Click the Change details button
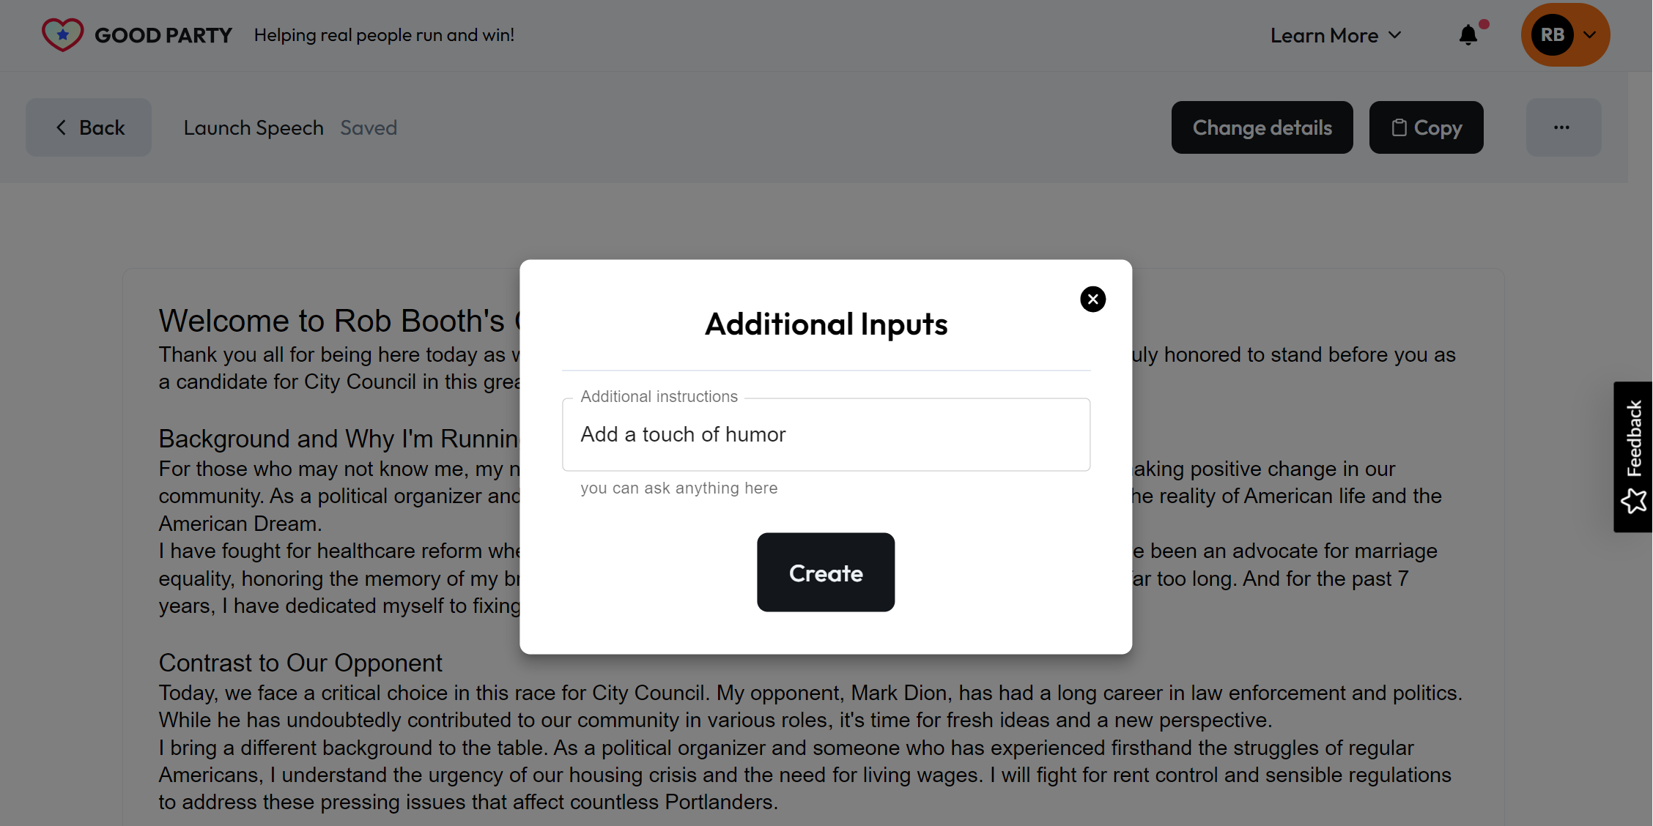Viewport: 1653px width, 826px height. click(1262, 127)
